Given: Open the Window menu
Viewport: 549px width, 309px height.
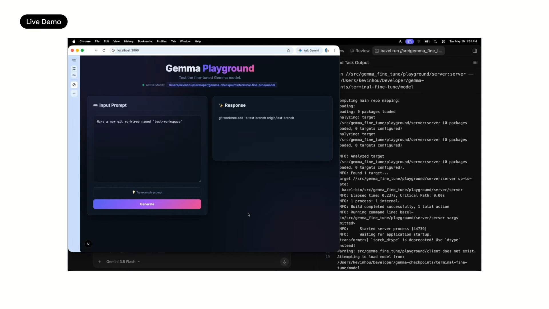Looking at the screenshot, I should [x=185, y=41].
